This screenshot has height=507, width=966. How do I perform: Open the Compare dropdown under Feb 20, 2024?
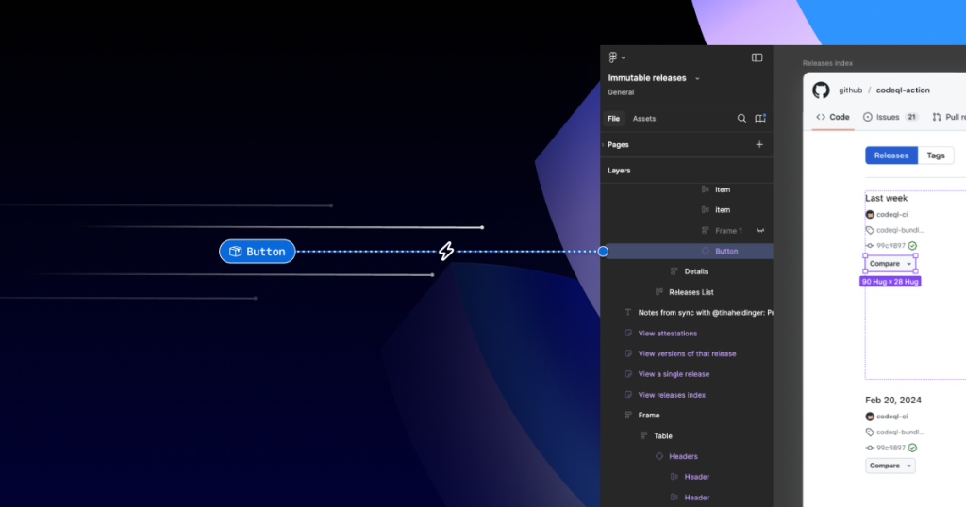pyautogui.click(x=890, y=466)
